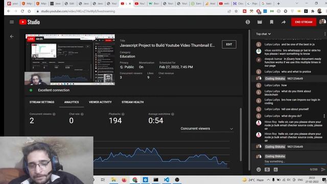
Task: Click the create clip clapperboard icon
Action: click(260, 22)
